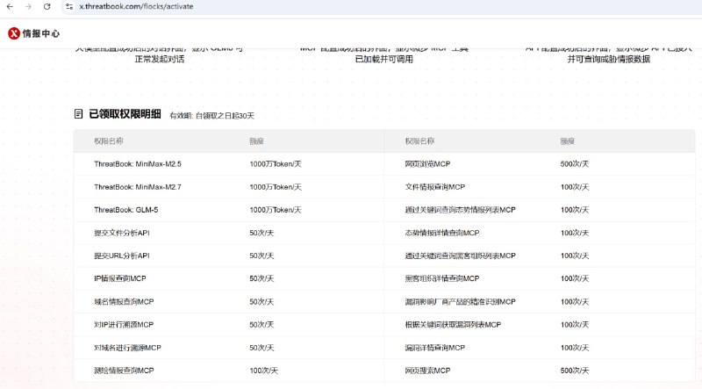Click the 提交文件分析API cell
Viewport: 702px width, 389px height.
tap(122, 233)
